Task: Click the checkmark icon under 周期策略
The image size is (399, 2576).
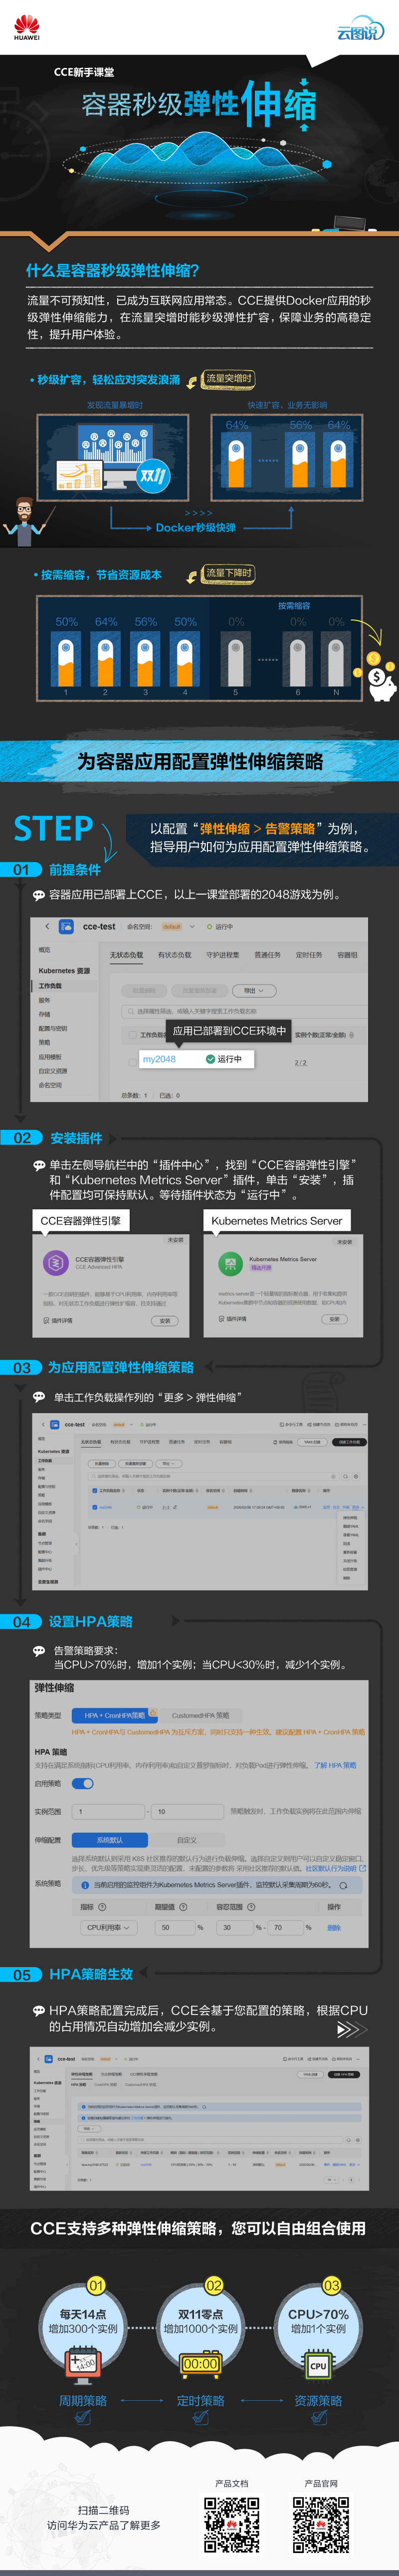Action: tap(84, 2417)
